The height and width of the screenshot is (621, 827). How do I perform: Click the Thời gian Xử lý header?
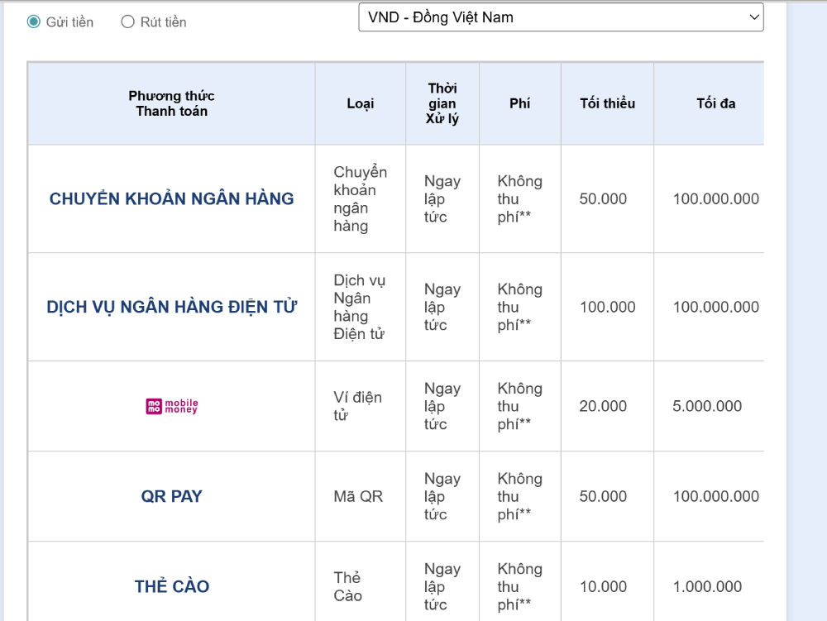point(442,103)
